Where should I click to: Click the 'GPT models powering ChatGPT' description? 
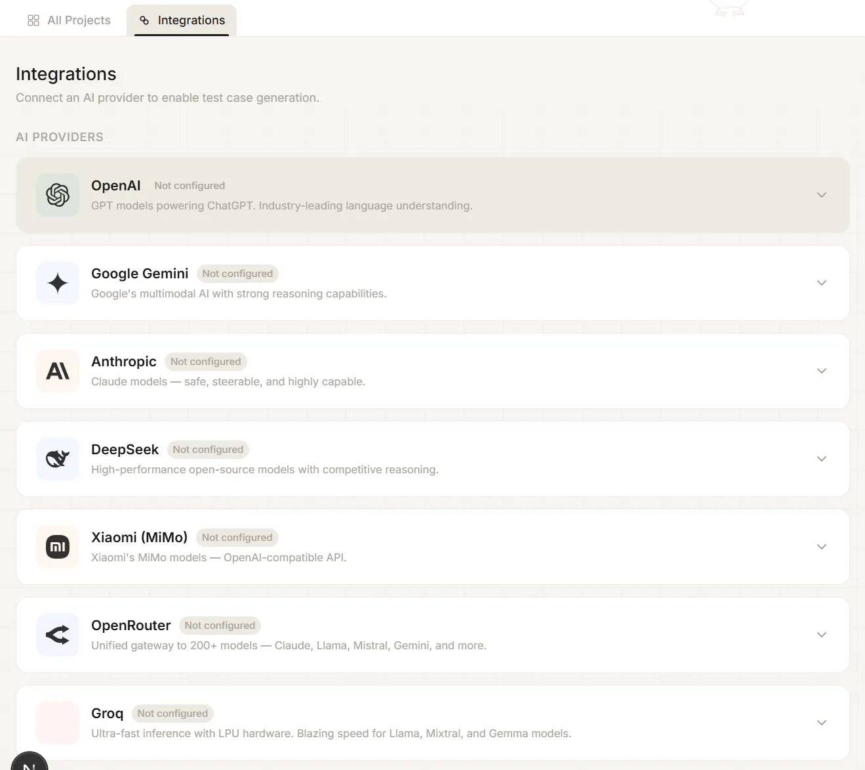[282, 205]
